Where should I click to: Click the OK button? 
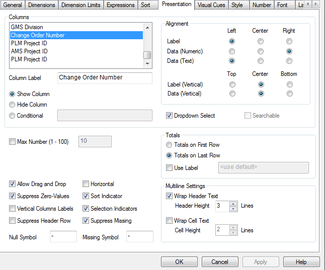point(179,262)
